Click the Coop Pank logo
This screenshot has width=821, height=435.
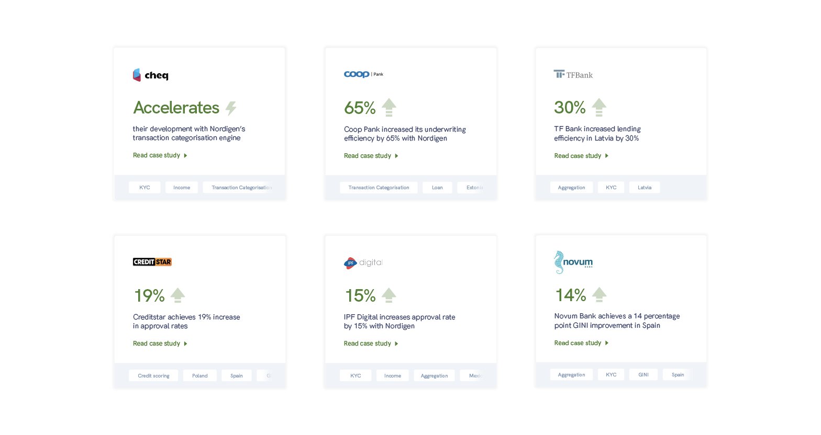(363, 74)
